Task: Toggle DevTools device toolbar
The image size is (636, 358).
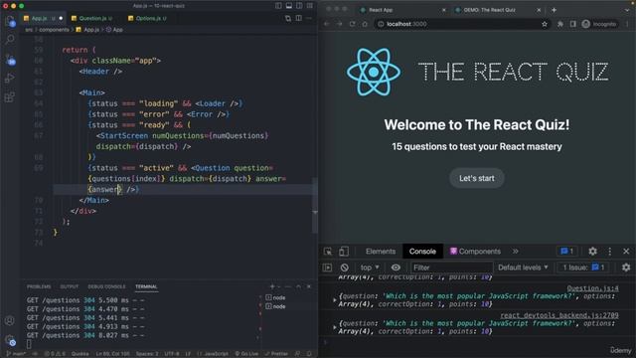Action: point(344,252)
